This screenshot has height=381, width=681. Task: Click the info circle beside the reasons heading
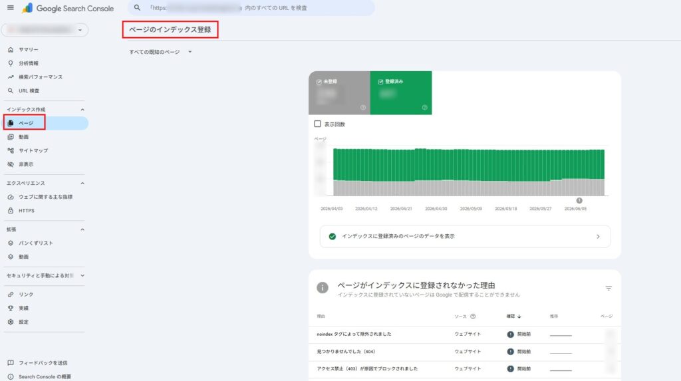tap(323, 288)
